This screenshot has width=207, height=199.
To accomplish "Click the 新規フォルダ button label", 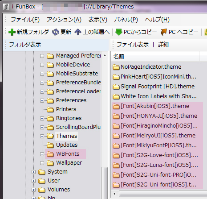I will [33, 32].
